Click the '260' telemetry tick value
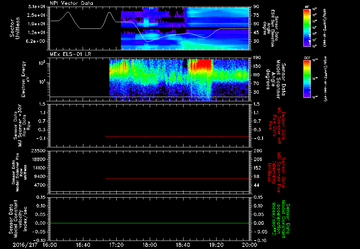Viewport: 360px width, 249px height. coord(257,151)
